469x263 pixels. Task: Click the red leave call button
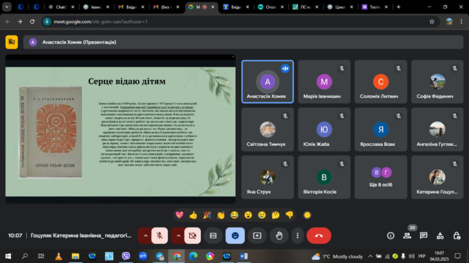pos(319,236)
